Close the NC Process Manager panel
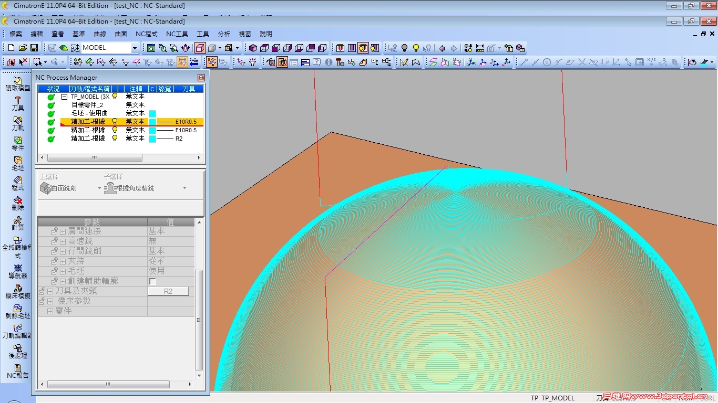 point(201,78)
